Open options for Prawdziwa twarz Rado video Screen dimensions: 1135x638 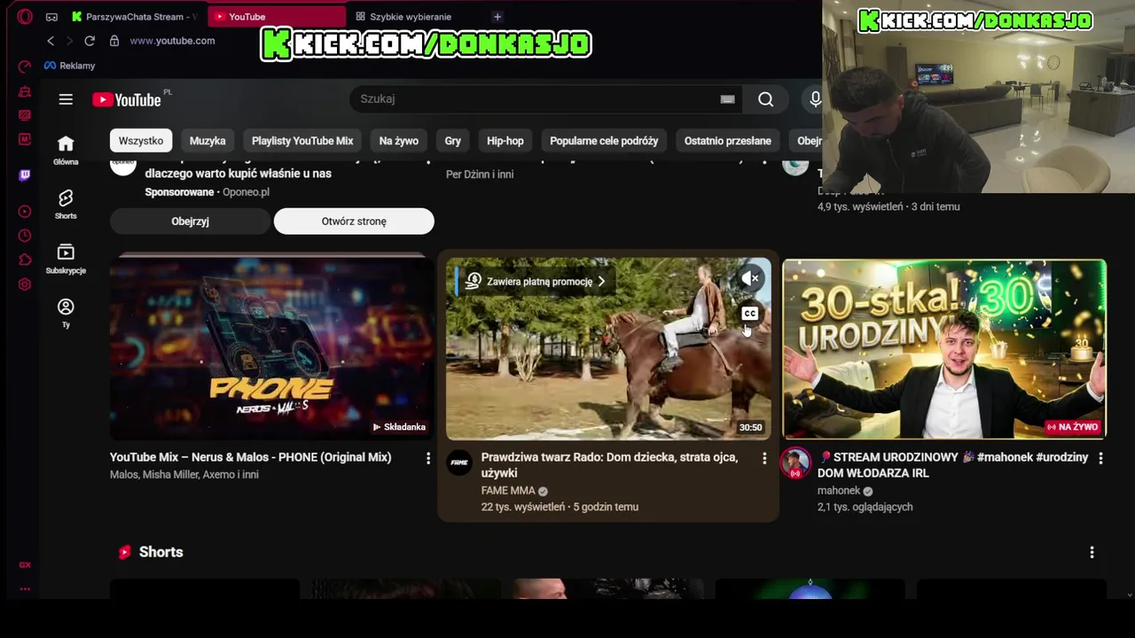[764, 458]
